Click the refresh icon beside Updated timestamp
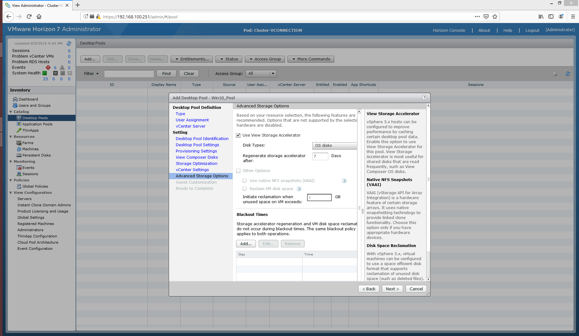The image size is (579, 336). (x=69, y=44)
